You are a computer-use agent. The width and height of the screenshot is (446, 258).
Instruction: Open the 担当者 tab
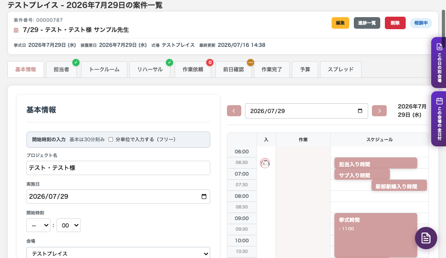click(62, 69)
